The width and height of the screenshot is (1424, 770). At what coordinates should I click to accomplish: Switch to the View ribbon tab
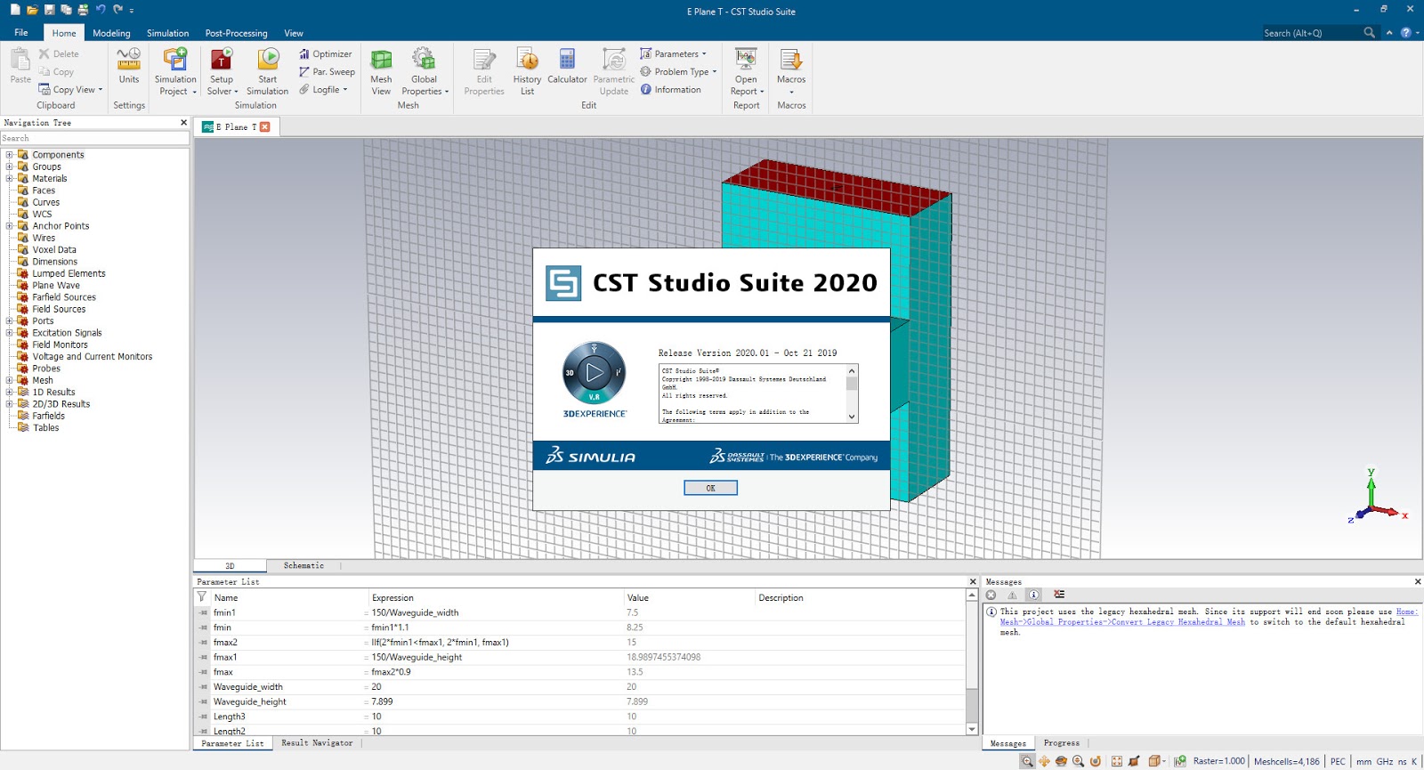294,33
